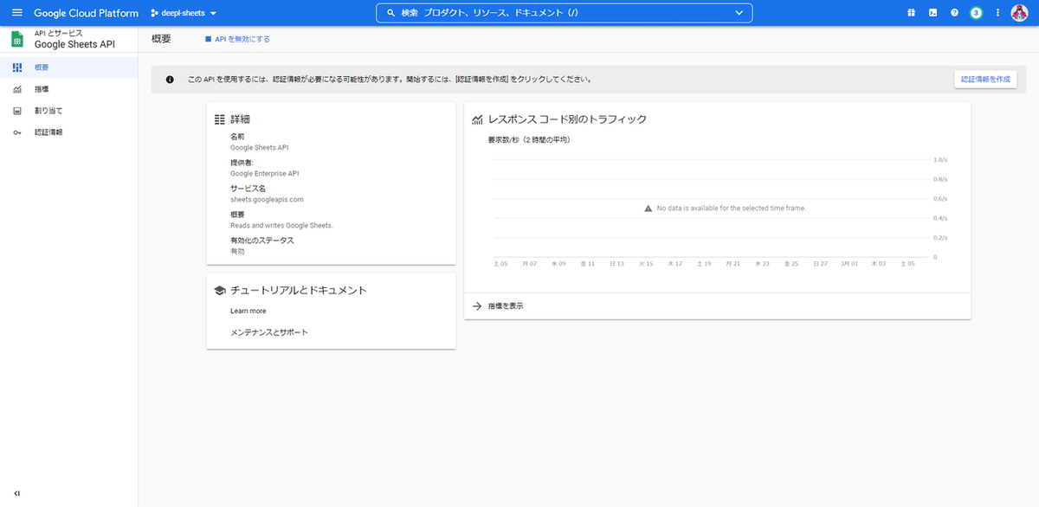This screenshot has width=1039, height=507.
Task: Open the deepl-sheets project selector dropdown
Action: [x=184, y=13]
